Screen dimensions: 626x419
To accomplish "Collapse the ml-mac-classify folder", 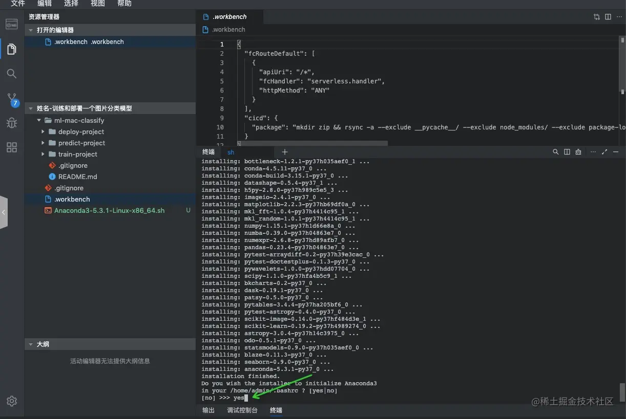I will (x=39, y=121).
